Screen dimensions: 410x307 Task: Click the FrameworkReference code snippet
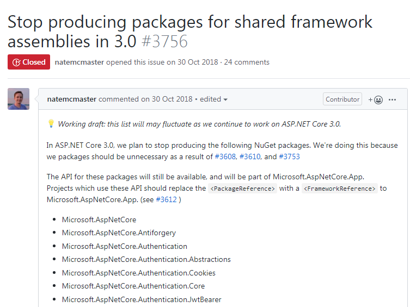click(x=340, y=189)
